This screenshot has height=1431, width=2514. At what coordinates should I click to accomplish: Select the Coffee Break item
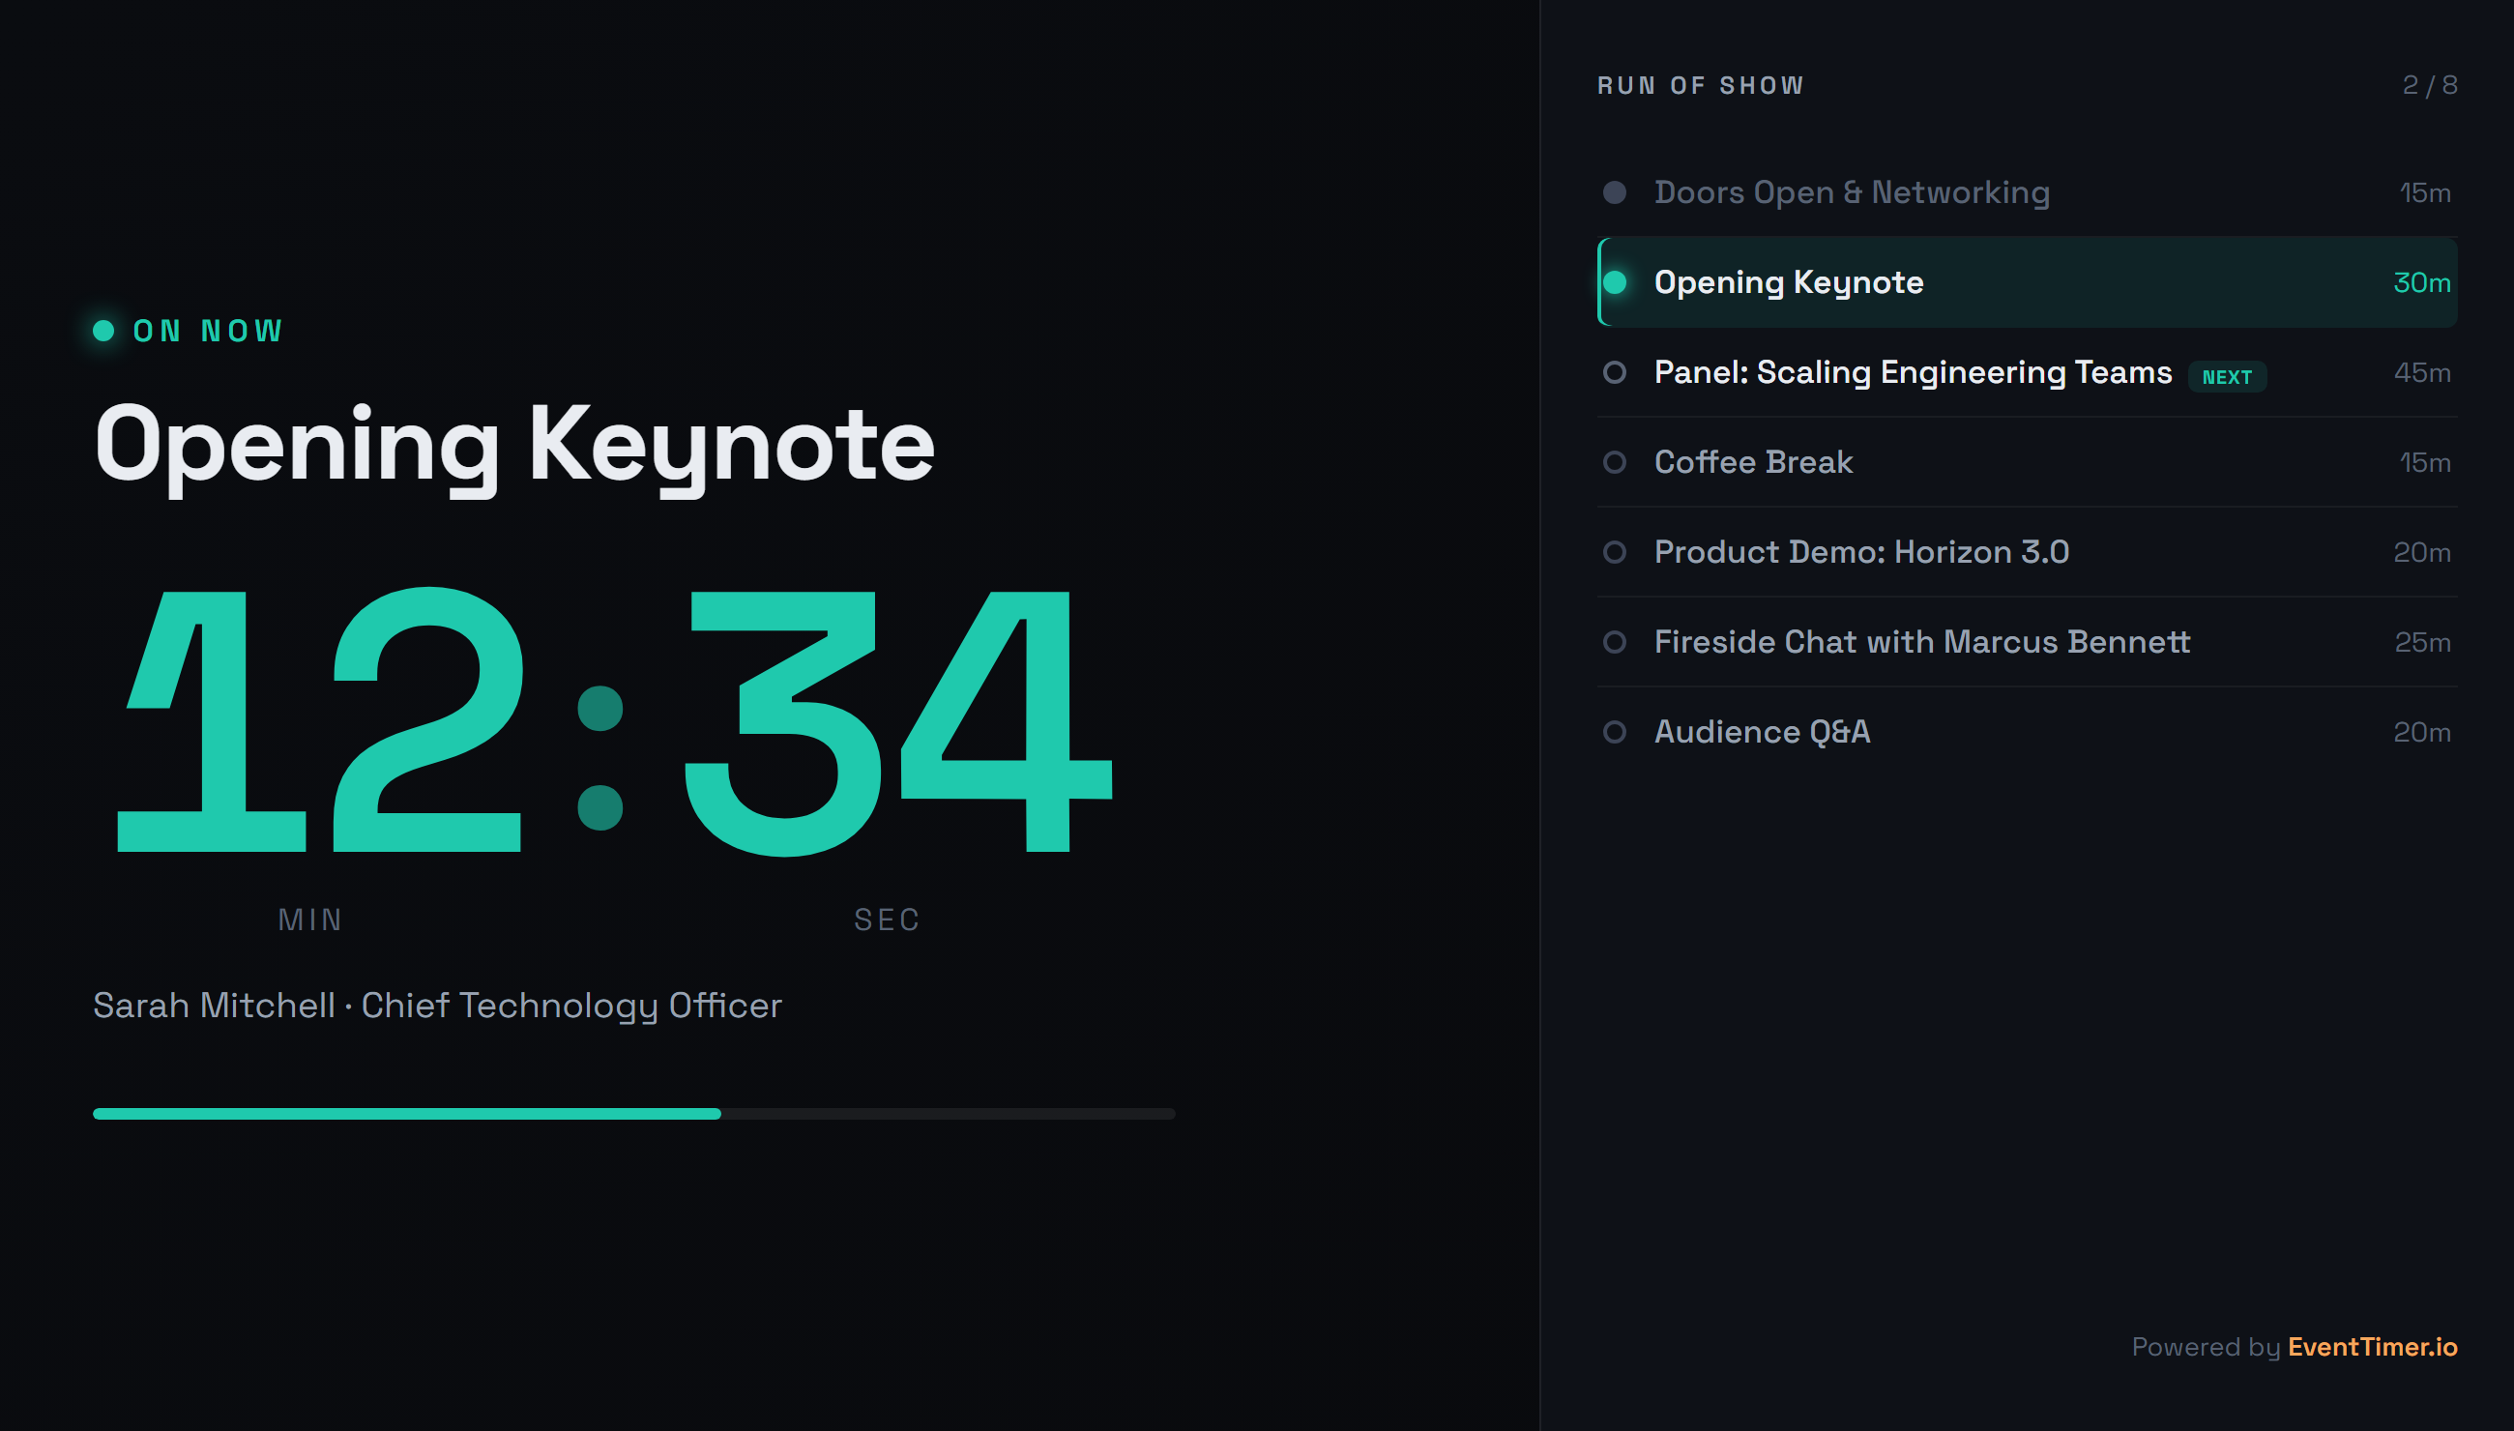pos(2027,462)
